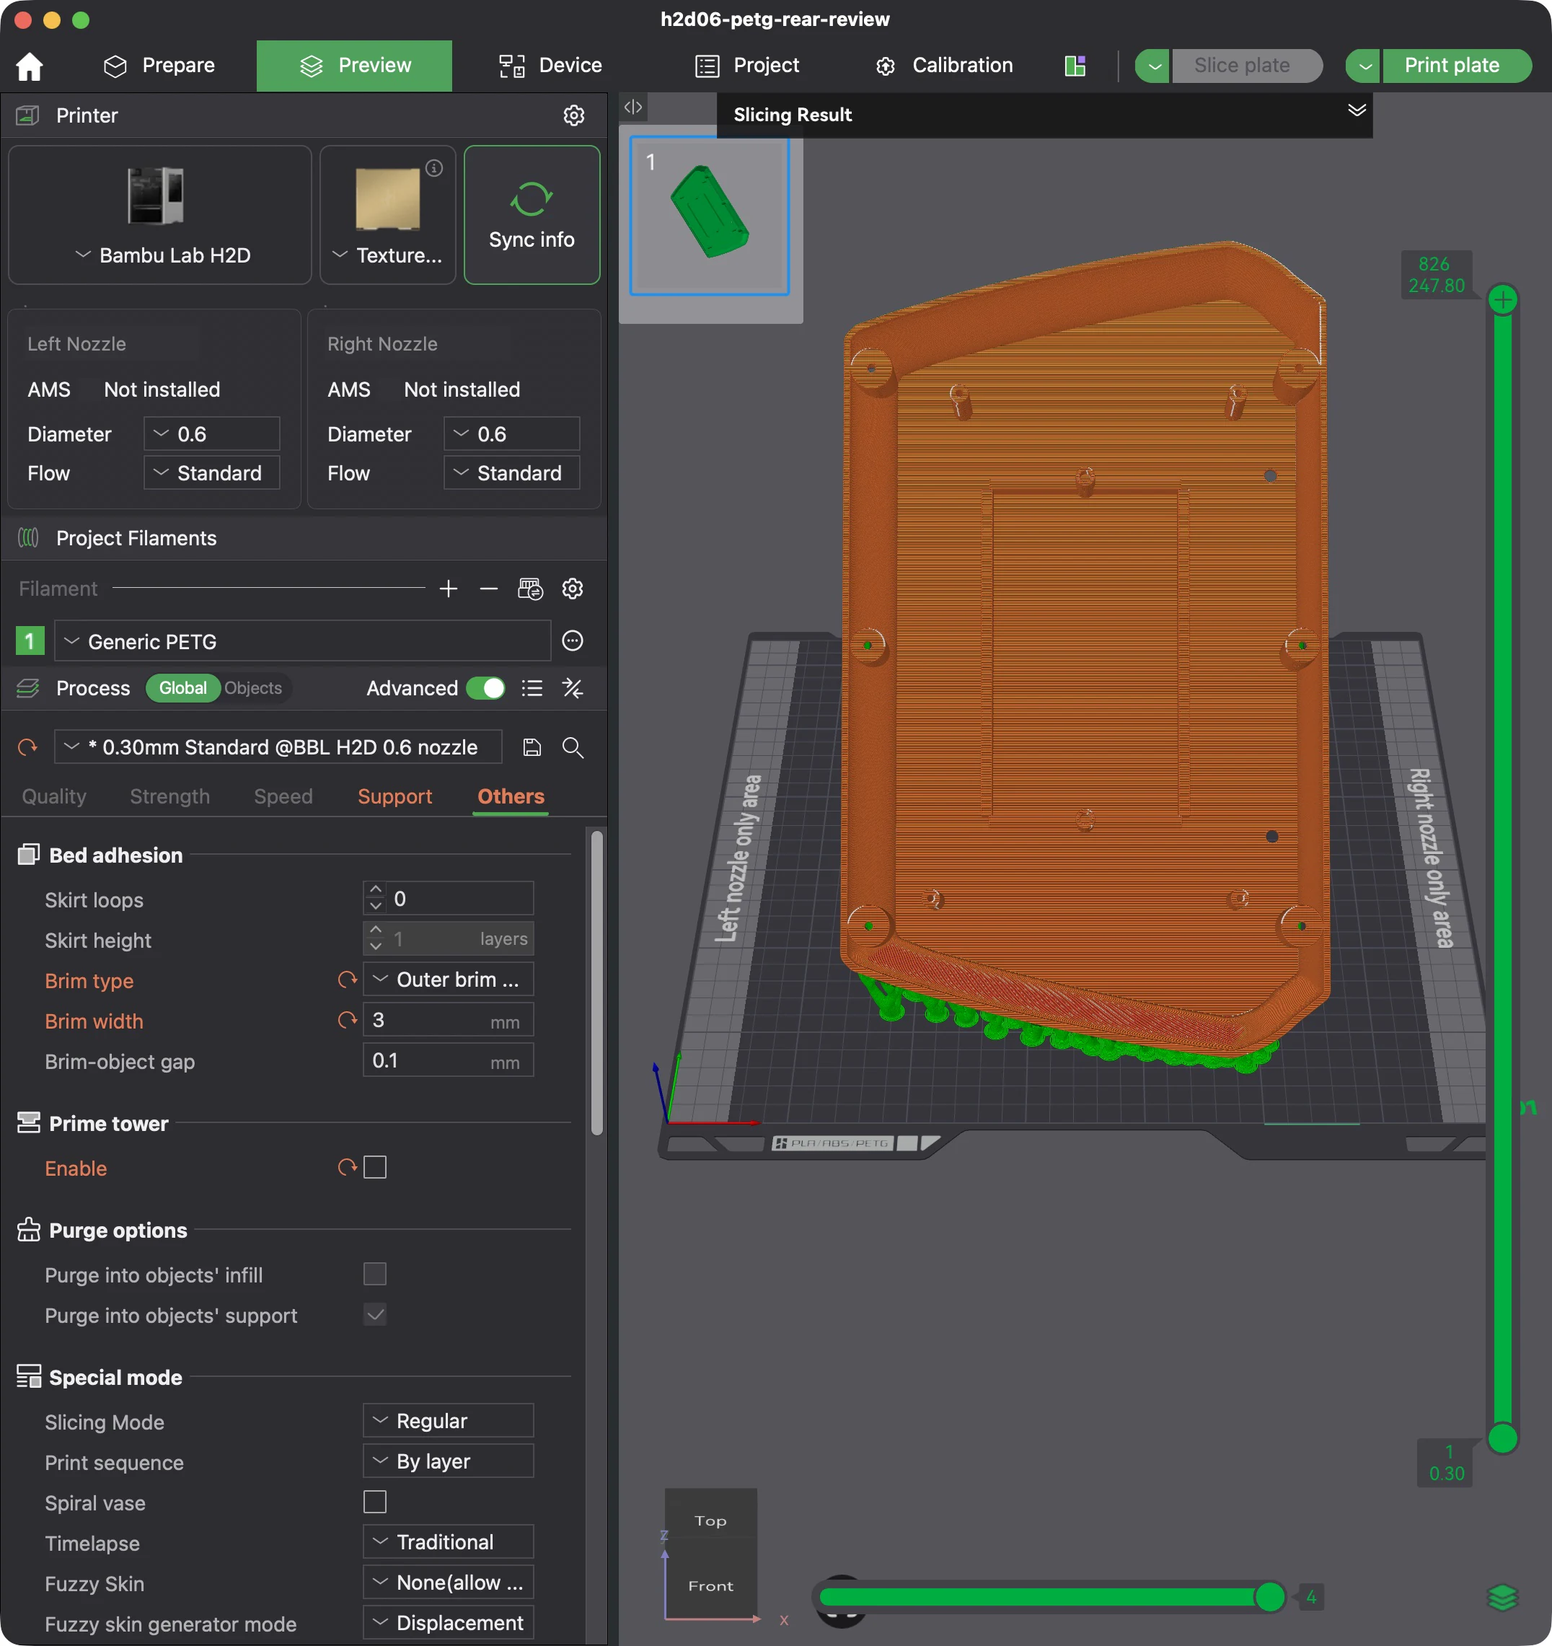Viewport: 1552px width, 1646px height.
Task: Open Left Nozzle Diameter dropdown
Action: tap(212, 433)
